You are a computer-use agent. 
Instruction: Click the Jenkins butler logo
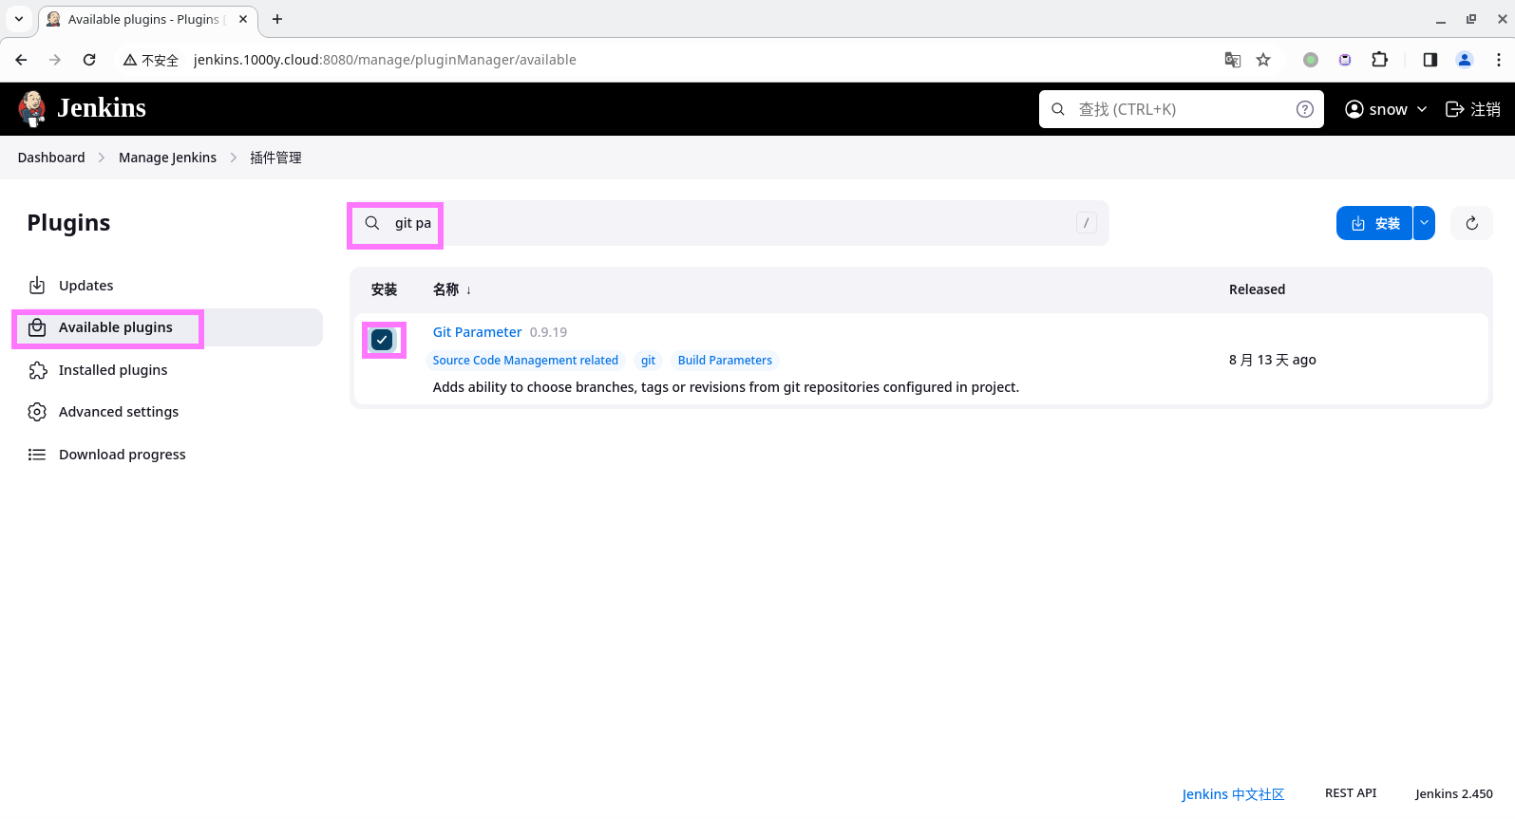(x=32, y=108)
